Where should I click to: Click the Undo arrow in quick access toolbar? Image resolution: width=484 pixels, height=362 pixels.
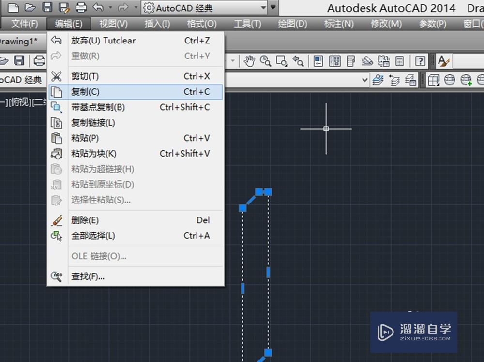click(98, 7)
